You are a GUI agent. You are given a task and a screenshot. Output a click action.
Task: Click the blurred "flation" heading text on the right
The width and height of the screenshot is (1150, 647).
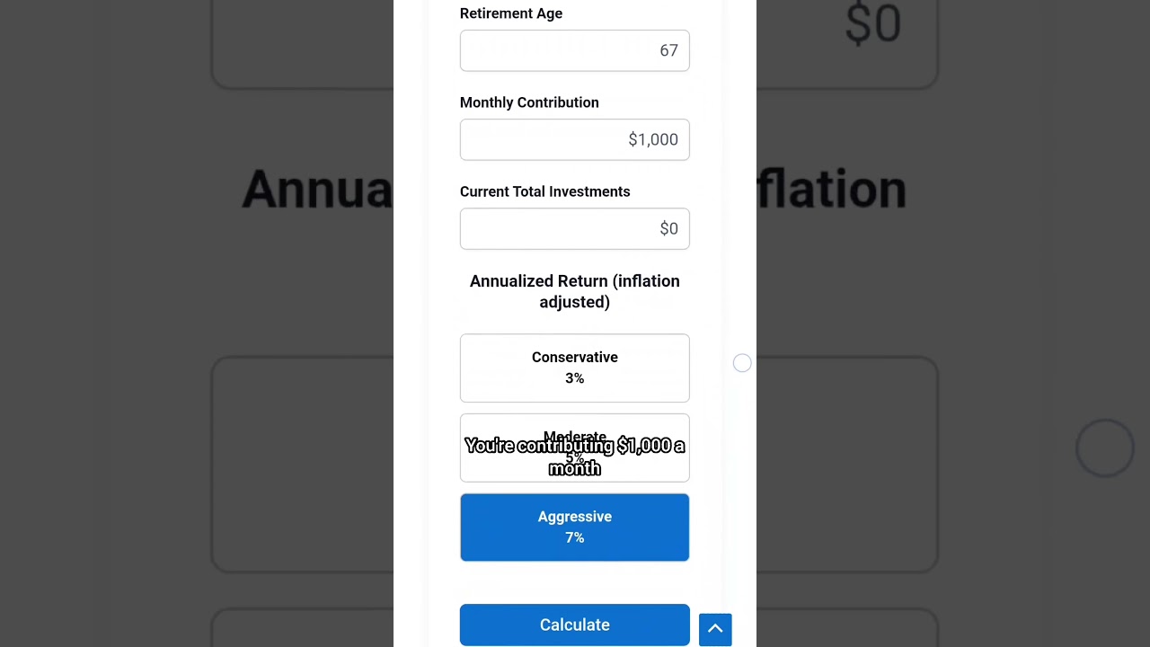(x=831, y=190)
